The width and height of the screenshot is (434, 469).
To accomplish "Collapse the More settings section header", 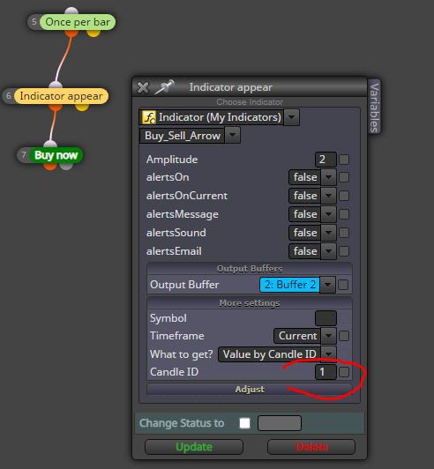I will 250,303.
